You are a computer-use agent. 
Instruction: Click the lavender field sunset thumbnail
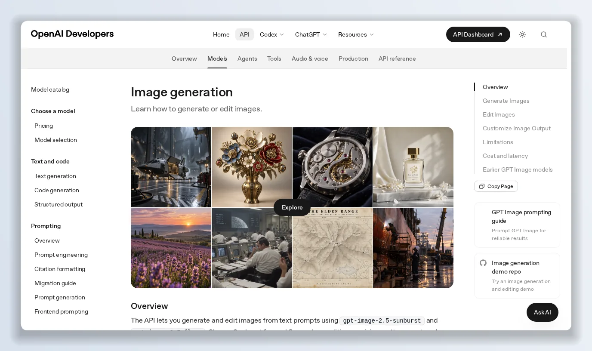[x=171, y=248]
